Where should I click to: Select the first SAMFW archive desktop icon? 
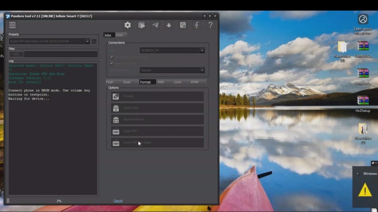tap(363, 49)
